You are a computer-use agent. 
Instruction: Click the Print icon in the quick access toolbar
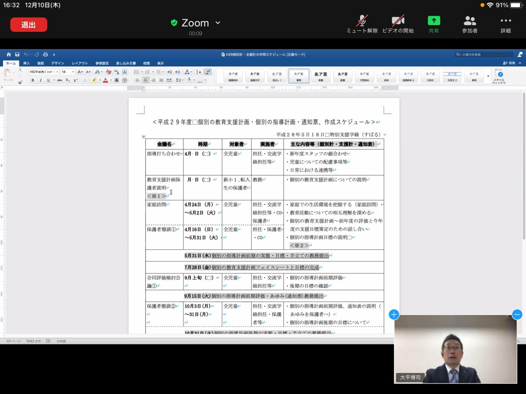pyautogui.click(x=45, y=54)
